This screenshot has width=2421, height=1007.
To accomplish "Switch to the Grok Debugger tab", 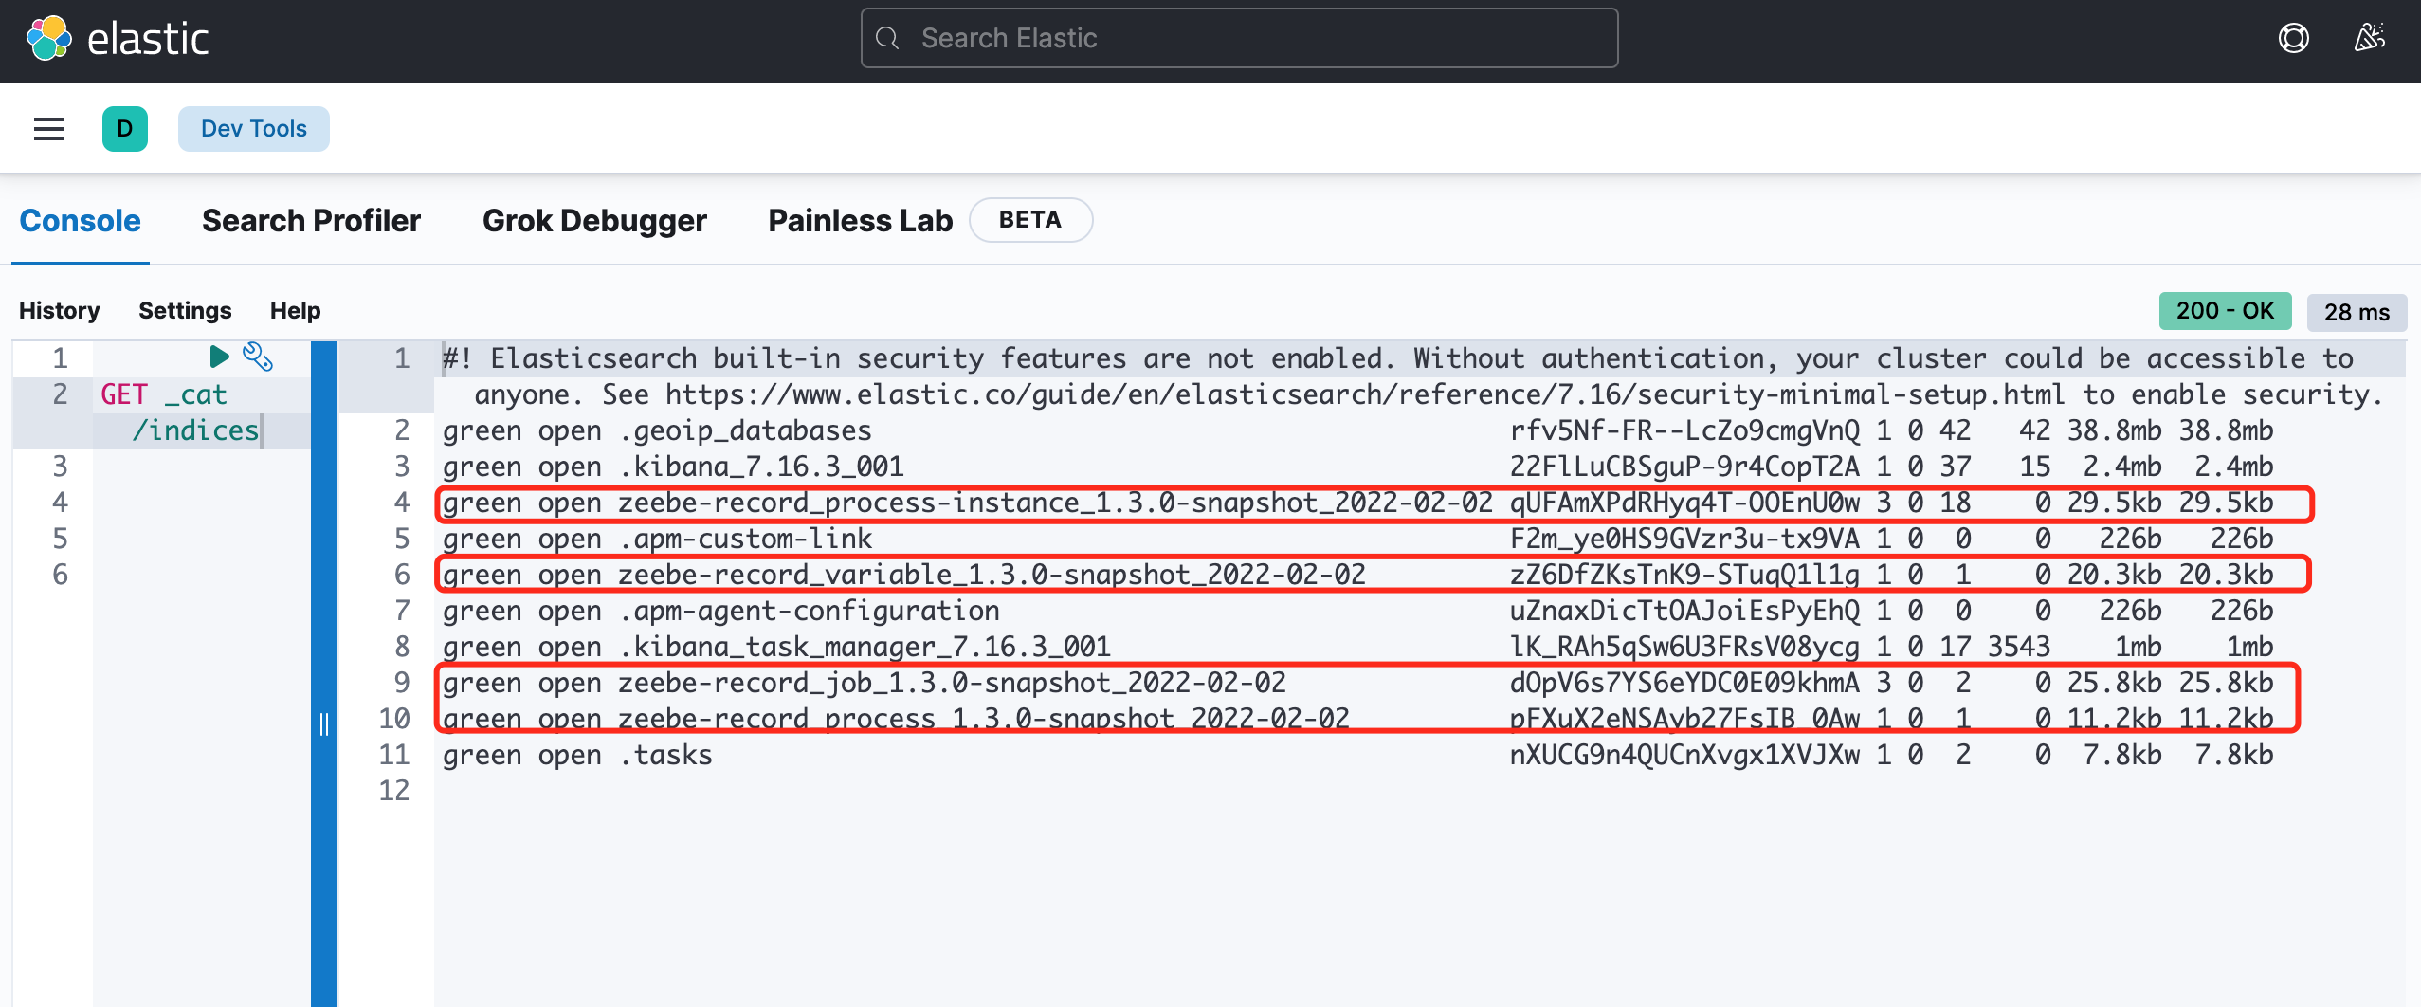I will coord(594,221).
